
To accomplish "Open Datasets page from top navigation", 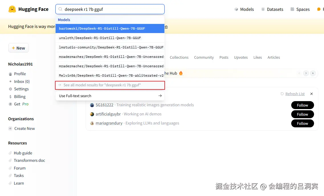I will (x=272, y=9).
